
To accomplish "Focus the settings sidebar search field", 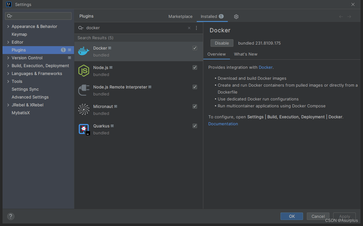I will click(38, 16).
